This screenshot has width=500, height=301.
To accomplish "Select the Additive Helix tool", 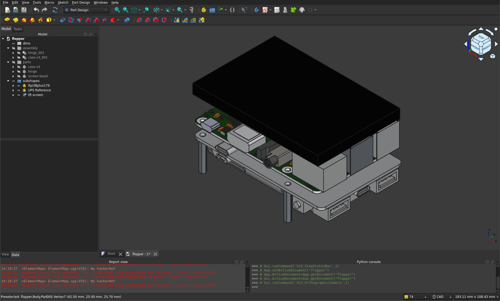I will click(41, 20).
